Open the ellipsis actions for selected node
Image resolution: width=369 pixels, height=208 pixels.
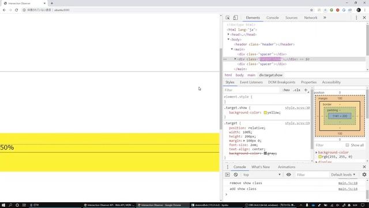point(225,59)
